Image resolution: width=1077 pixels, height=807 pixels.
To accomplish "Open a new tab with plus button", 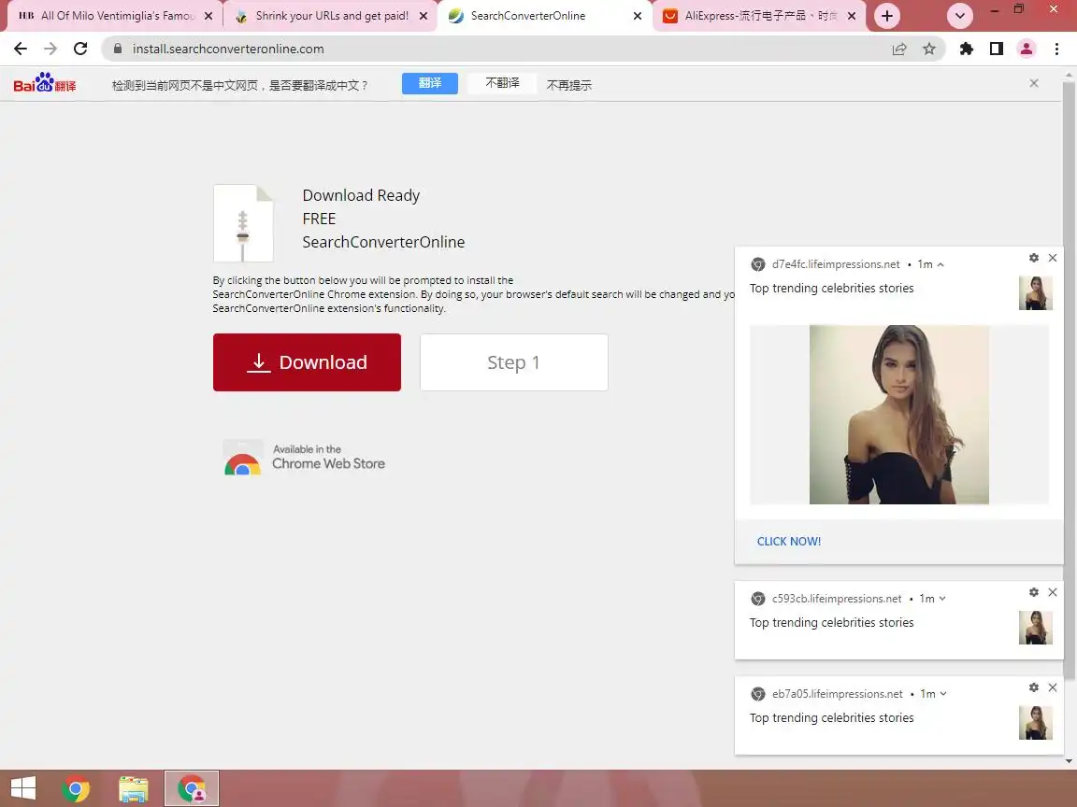I will [x=887, y=16].
